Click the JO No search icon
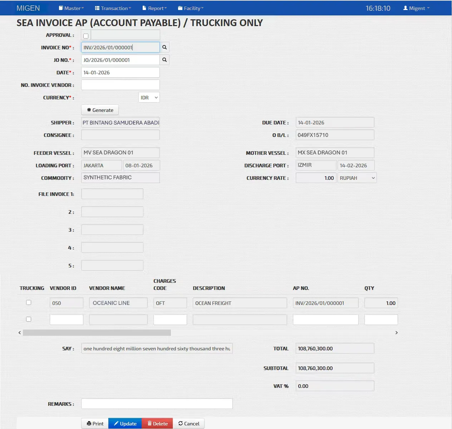This screenshot has height=429, width=452. click(x=164, y=60)
